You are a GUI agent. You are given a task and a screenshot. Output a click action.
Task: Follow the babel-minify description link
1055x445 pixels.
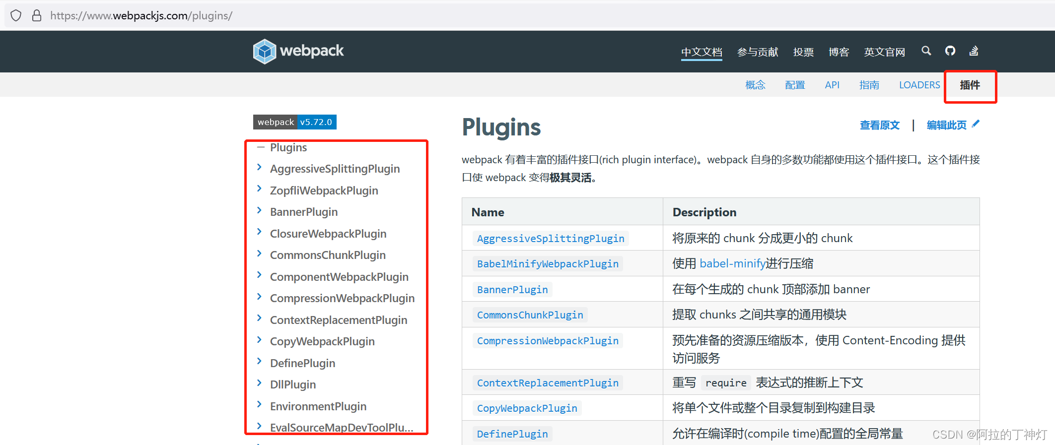pyautogui.click(x=732, y=263)
